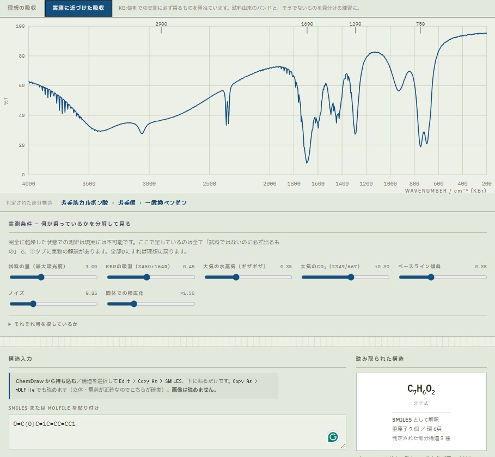Screen dimensions: 495x457
Task: Click the 実測条件 section heading
Action: pyautogui.click(x=70, y=224)
